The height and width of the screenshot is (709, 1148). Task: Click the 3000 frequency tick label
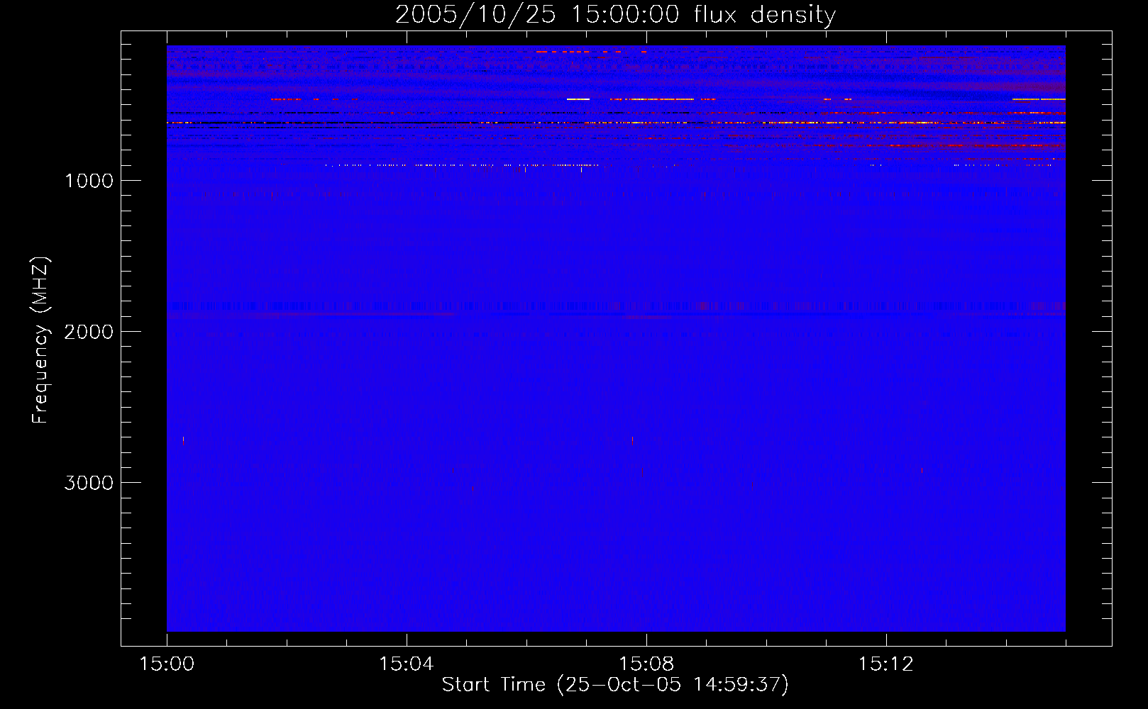[89, 483]
